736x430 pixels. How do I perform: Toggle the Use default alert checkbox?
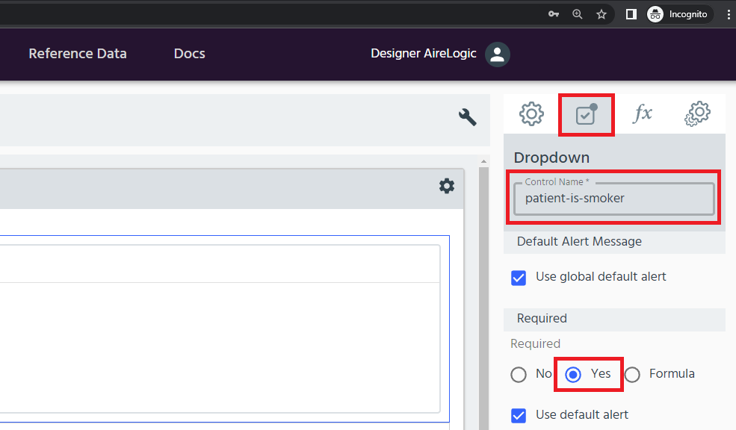click(519, 416)
